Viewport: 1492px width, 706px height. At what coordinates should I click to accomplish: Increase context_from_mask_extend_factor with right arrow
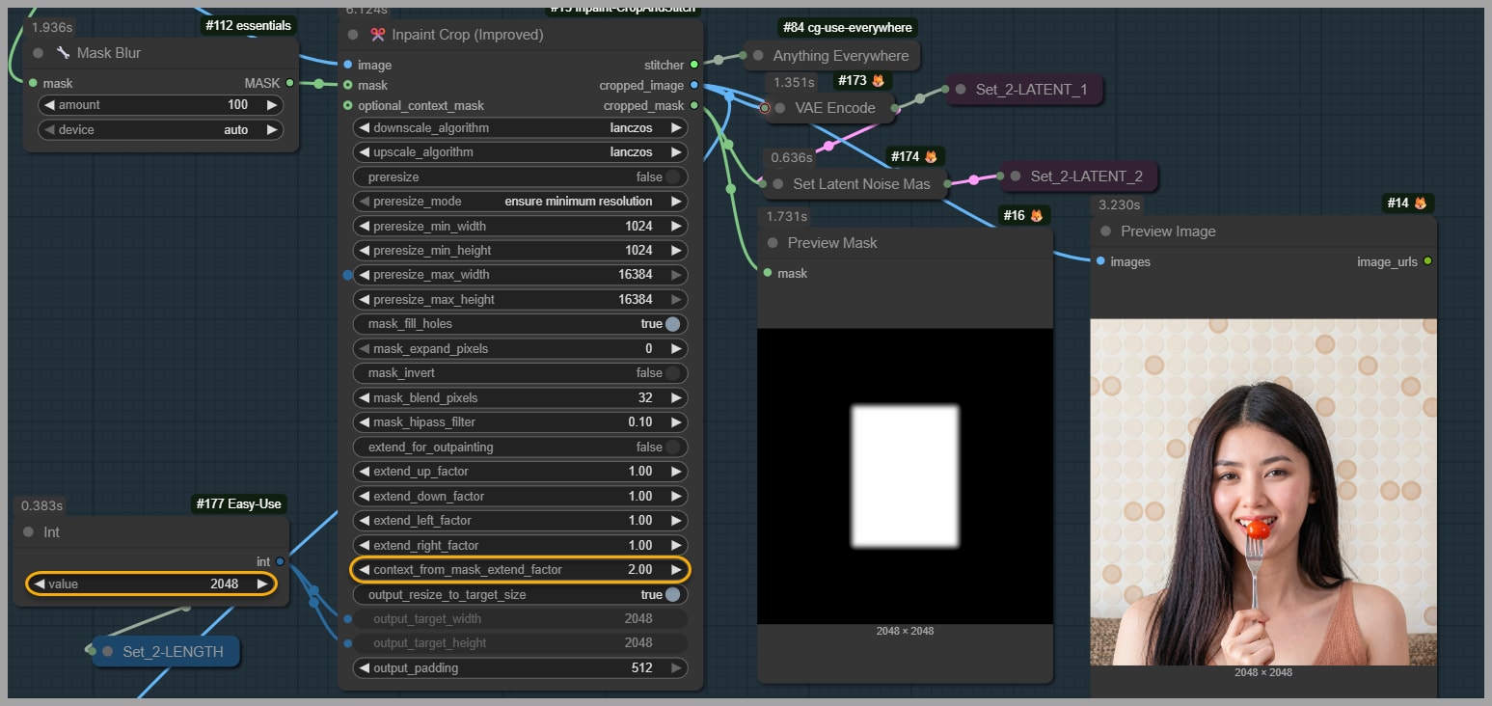coord(676,570)
